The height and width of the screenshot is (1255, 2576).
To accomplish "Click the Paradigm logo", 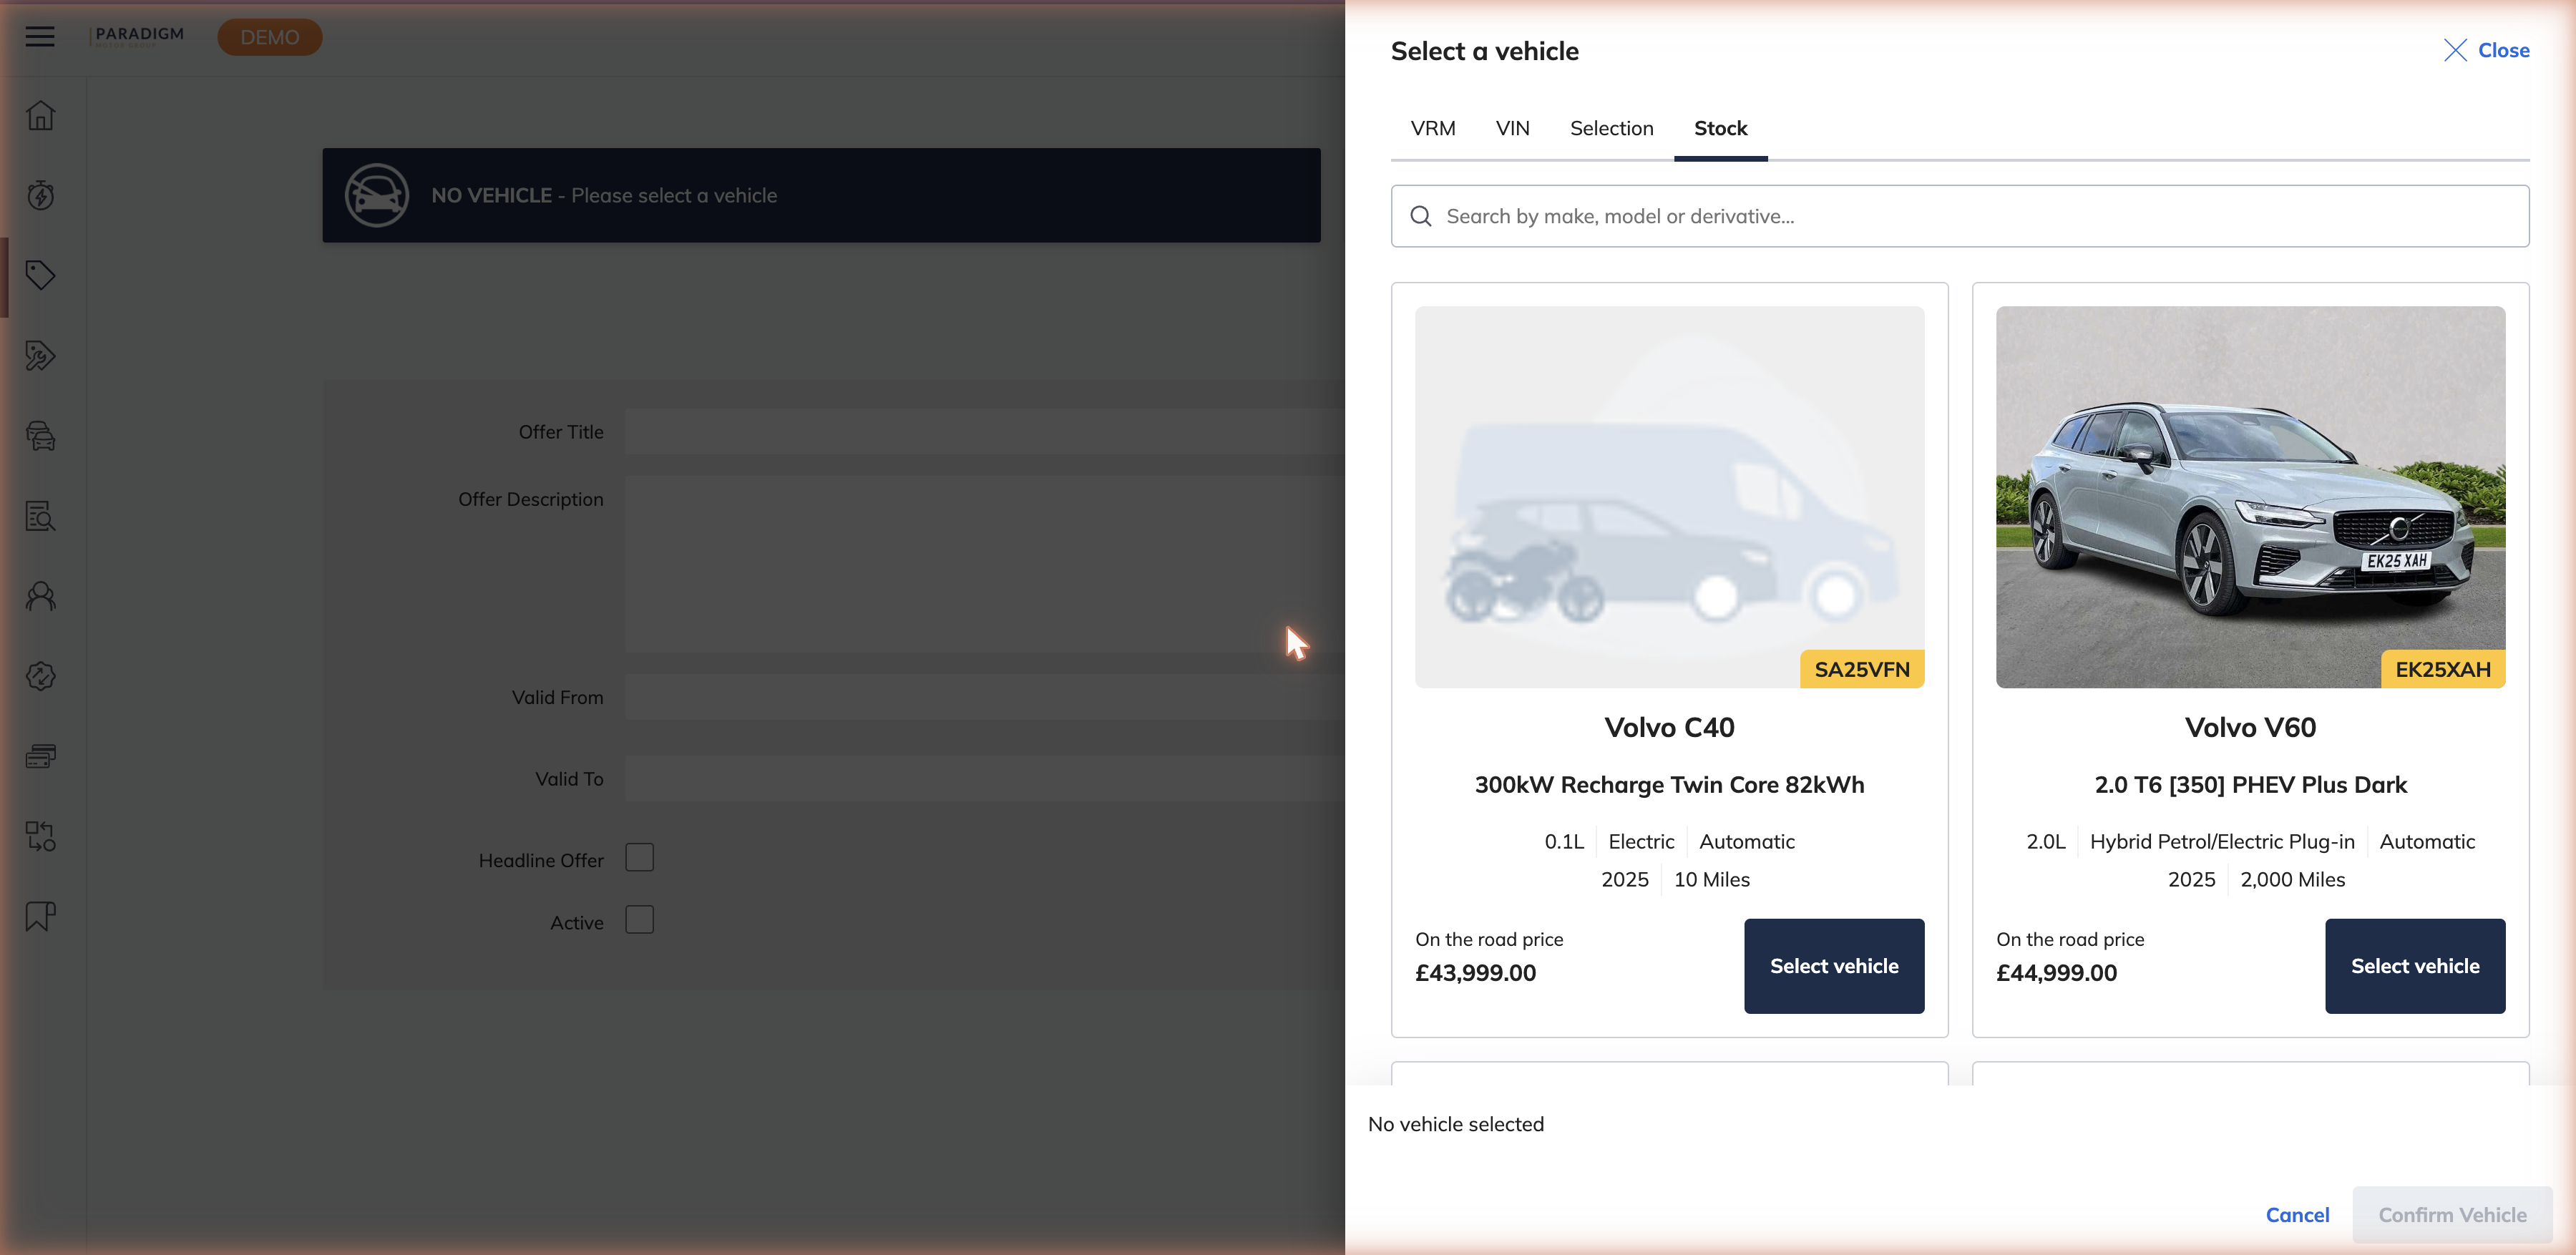I will [137, 37].
